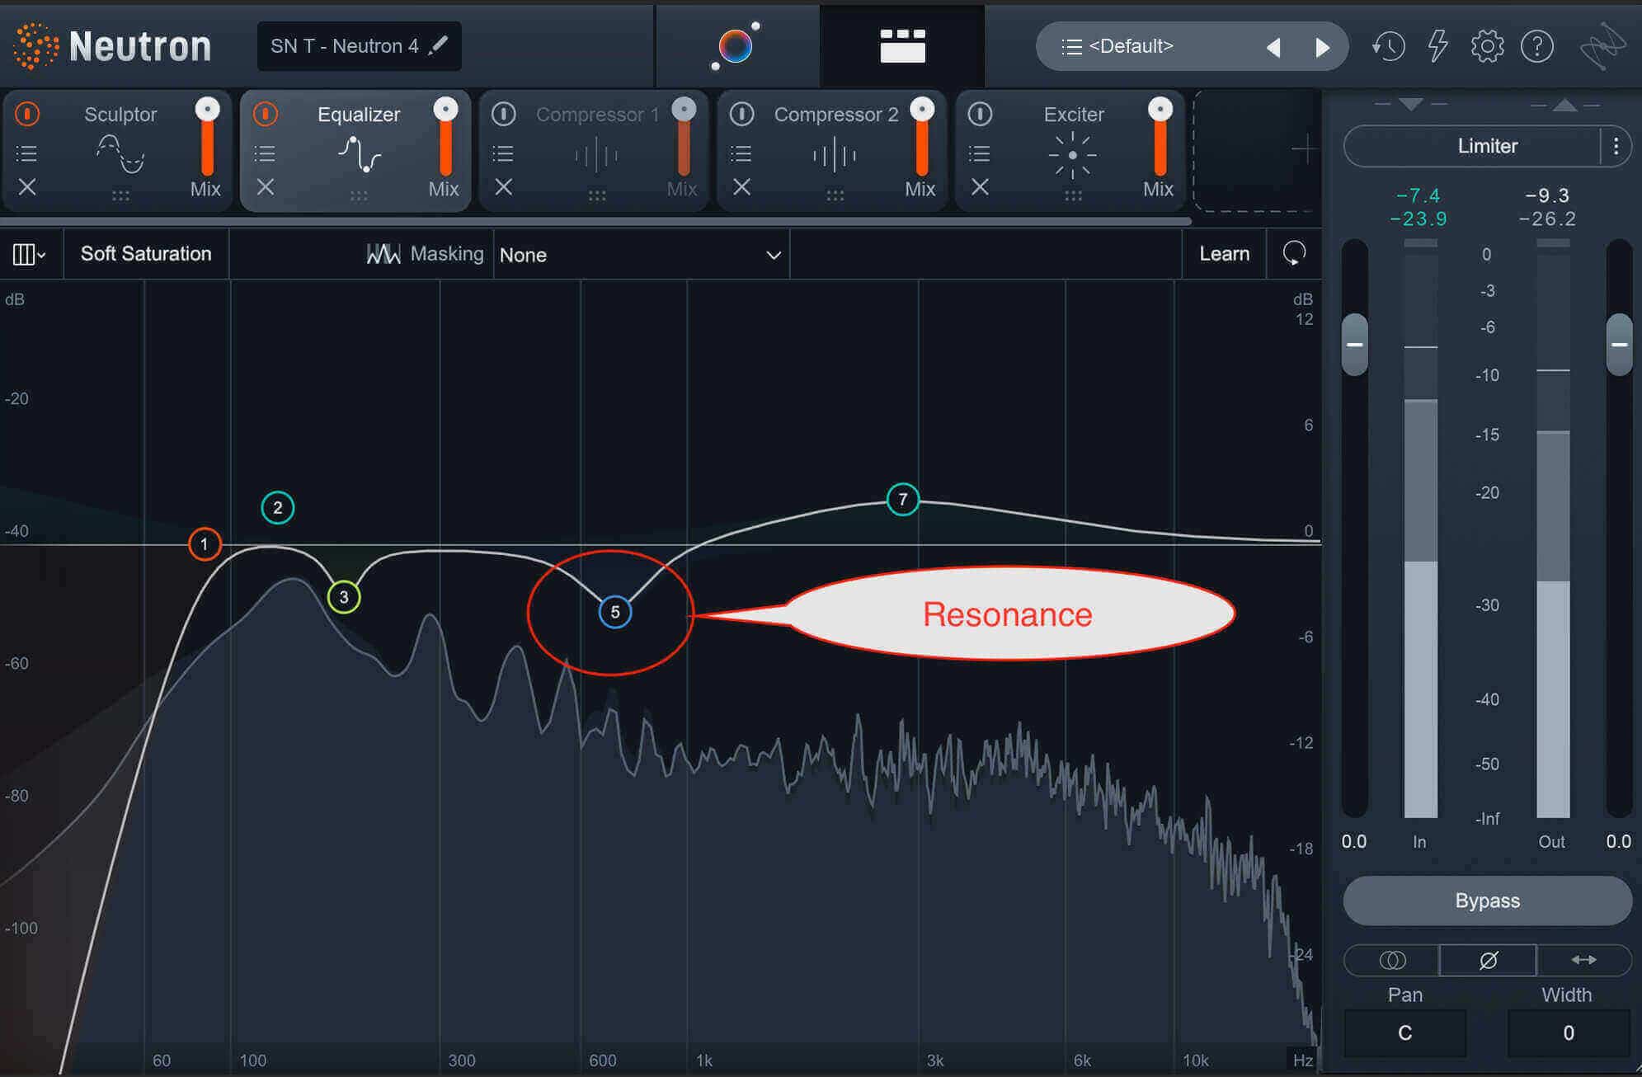Screen dimensions: 1642x1077
Task: Expand the band view options dropdown
Action: 30,254
